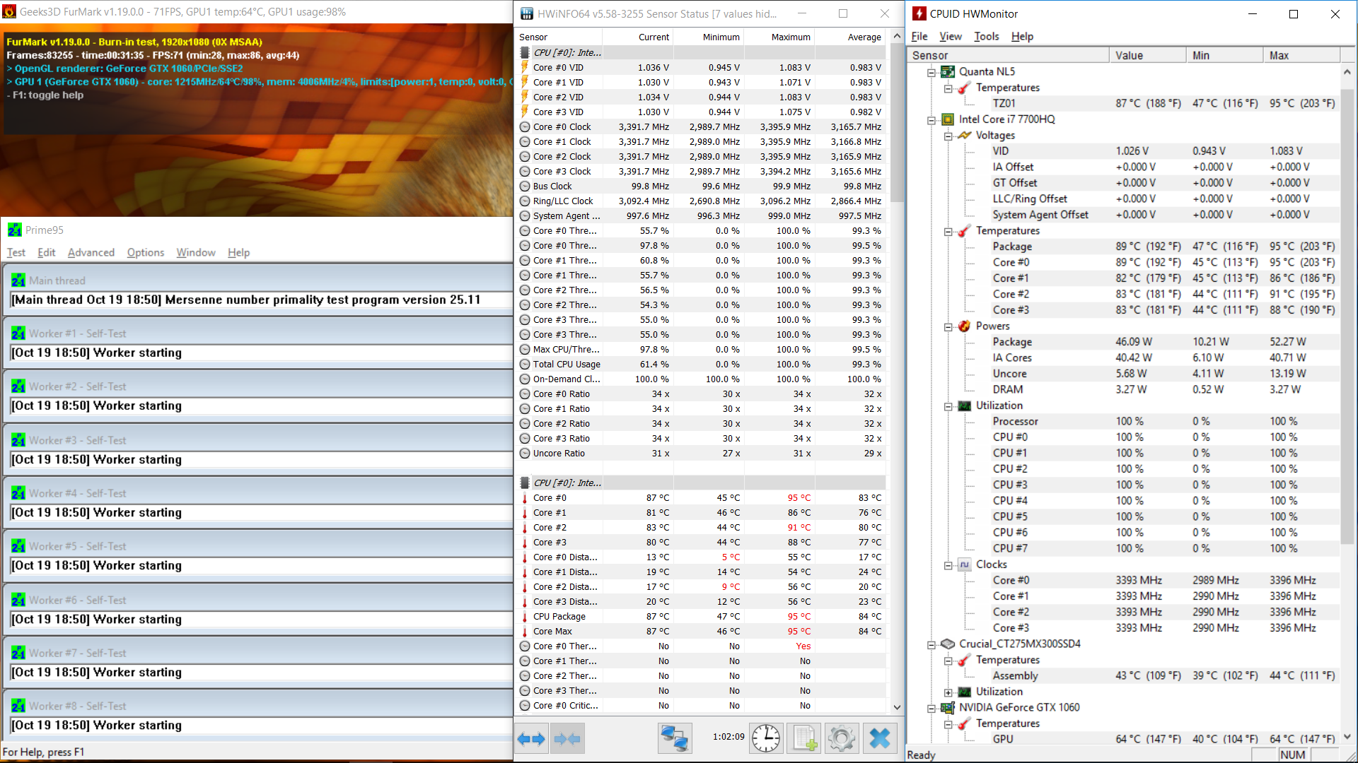Click the Quanta NL5 motherboard icon in HWMonitor
The image size is (1358, 763).
pyautogui.click(x=948, y=71)
